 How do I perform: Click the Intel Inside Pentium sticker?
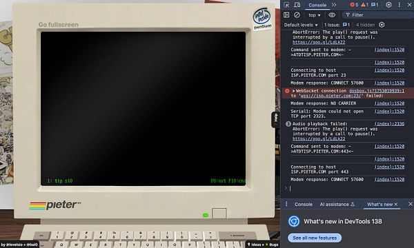click(262, 19)
